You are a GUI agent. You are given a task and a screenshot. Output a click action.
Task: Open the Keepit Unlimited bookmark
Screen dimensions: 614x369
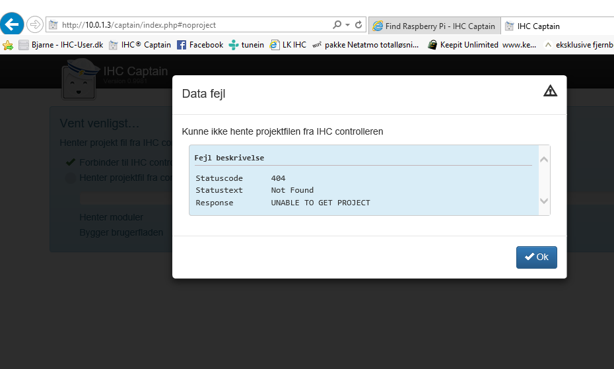click(x=462, y=45)
